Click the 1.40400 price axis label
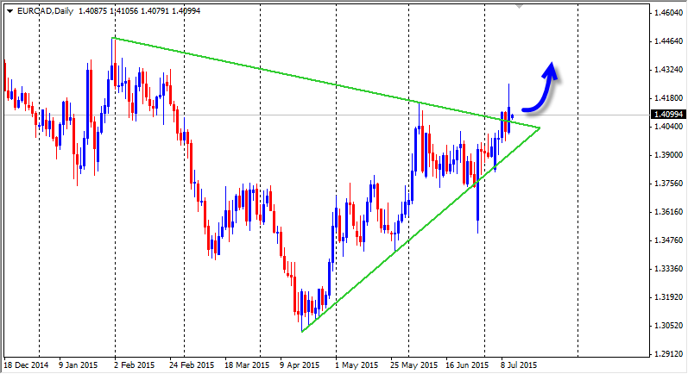The image size is (688, 374). pos(668,127)
